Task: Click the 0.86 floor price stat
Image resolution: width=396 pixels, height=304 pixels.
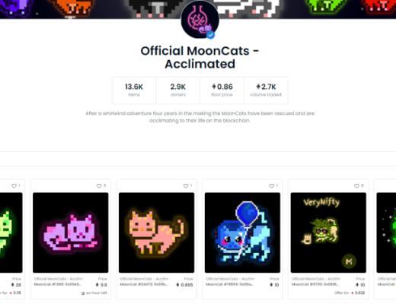Action: [x=222, y=90]
